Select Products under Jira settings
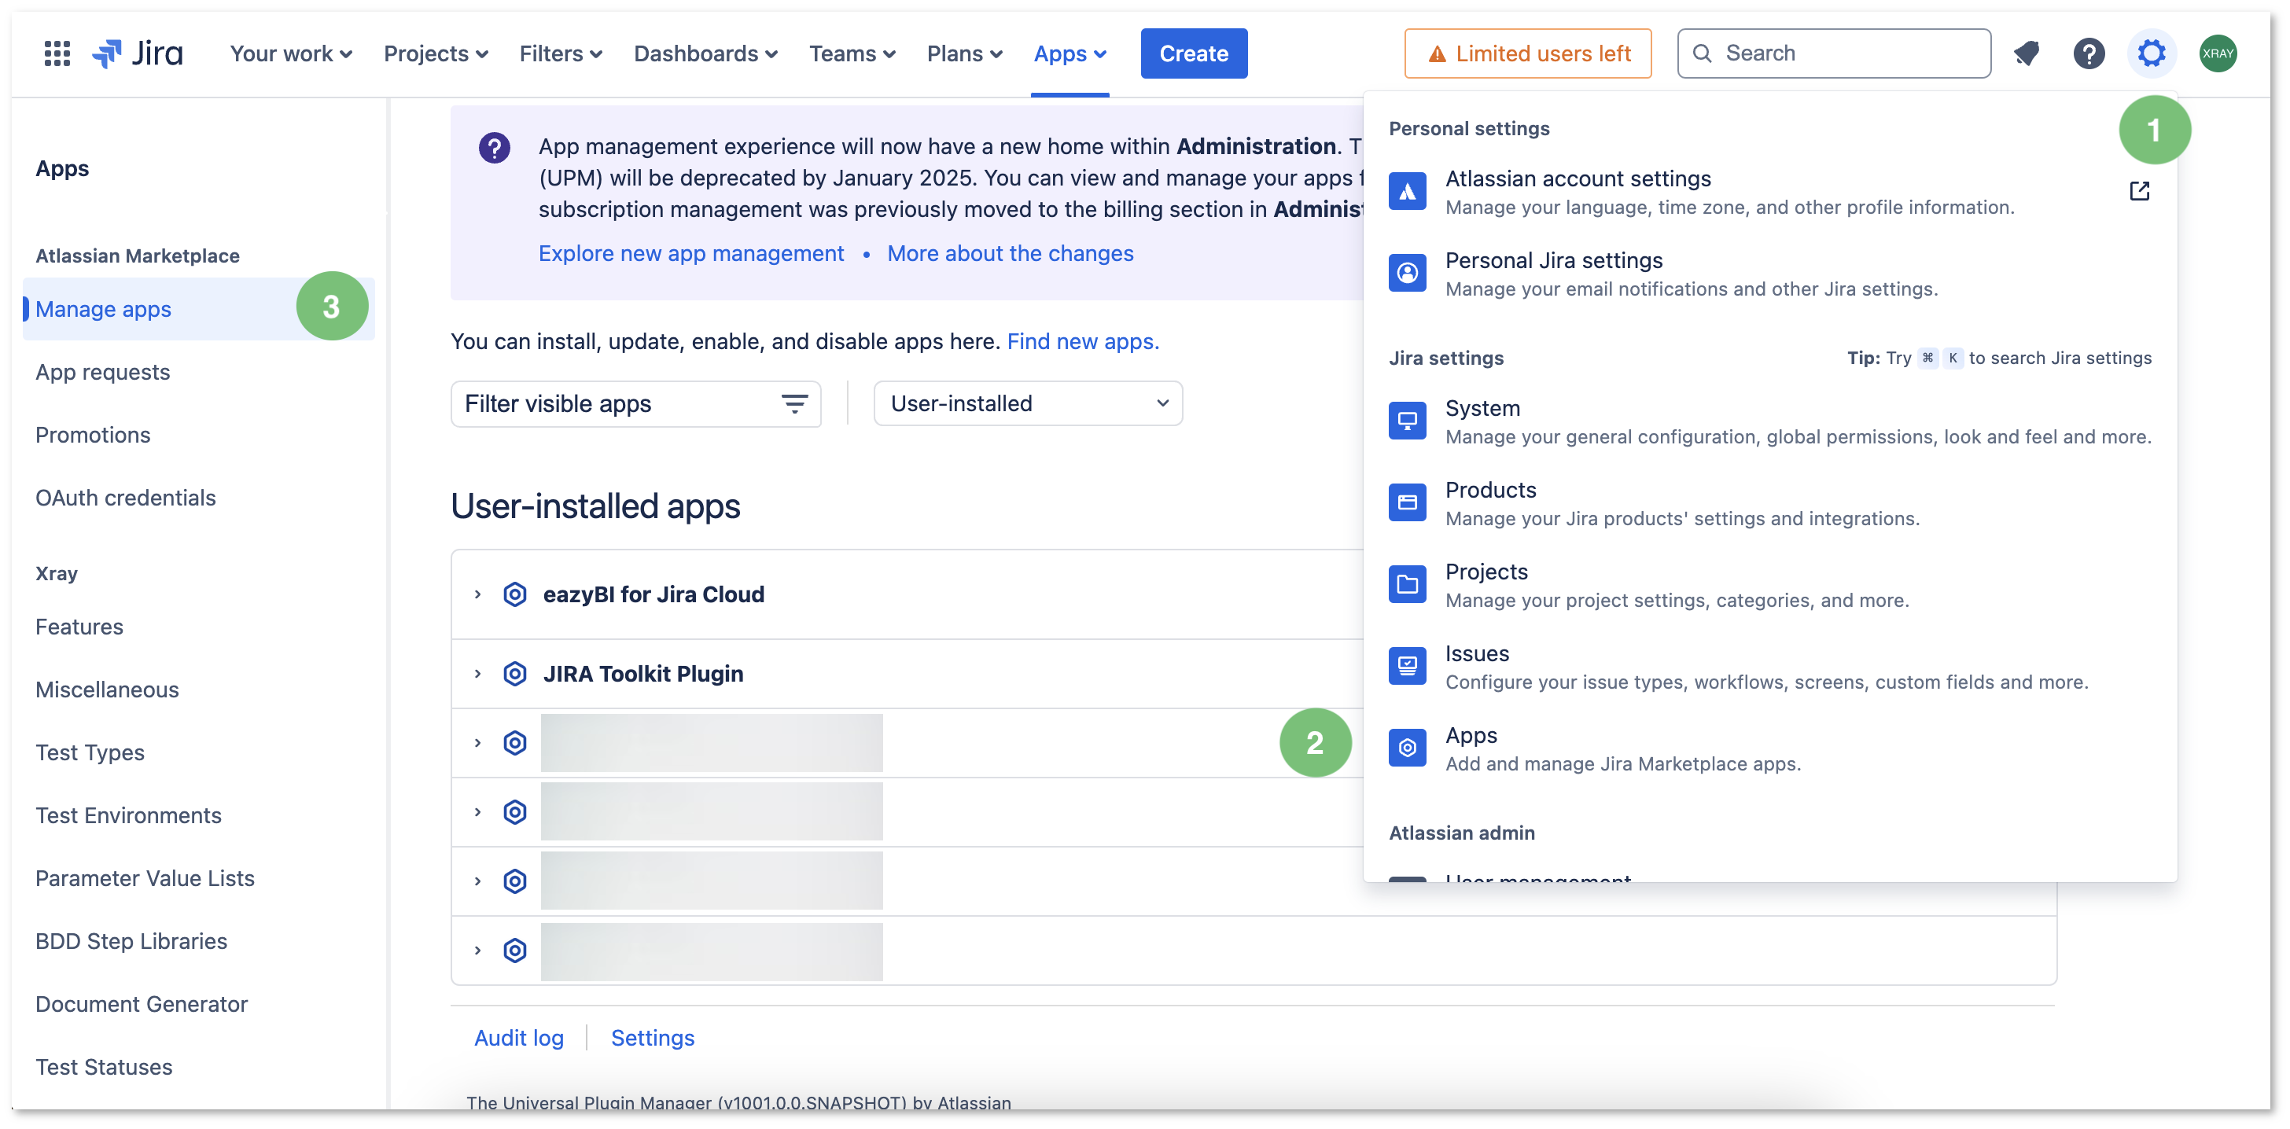 1769,503
